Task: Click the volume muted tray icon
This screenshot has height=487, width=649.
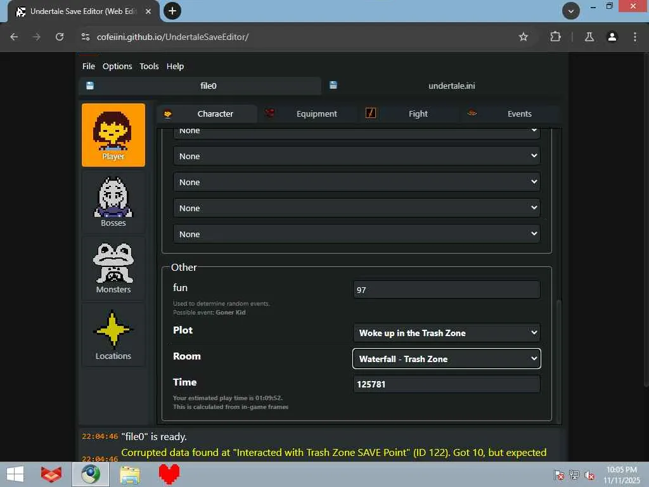Action: point(589,475)
